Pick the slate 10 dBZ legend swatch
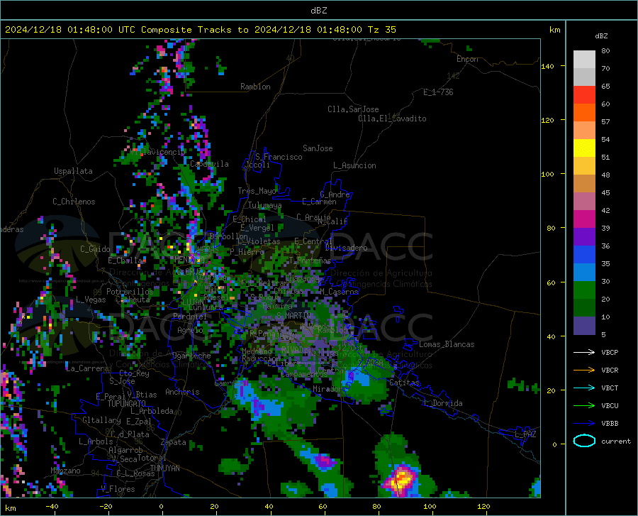Screen dimensions: 638x516 pos(584,326)
